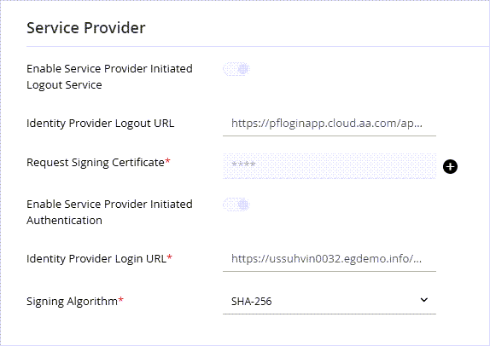Click the asterisks inside the certificate box
The image size is (490, 346).
(x=244, y=164)
